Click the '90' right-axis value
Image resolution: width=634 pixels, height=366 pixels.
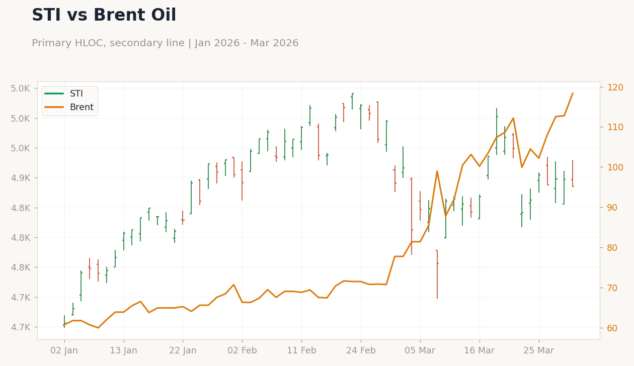point(612,207)
